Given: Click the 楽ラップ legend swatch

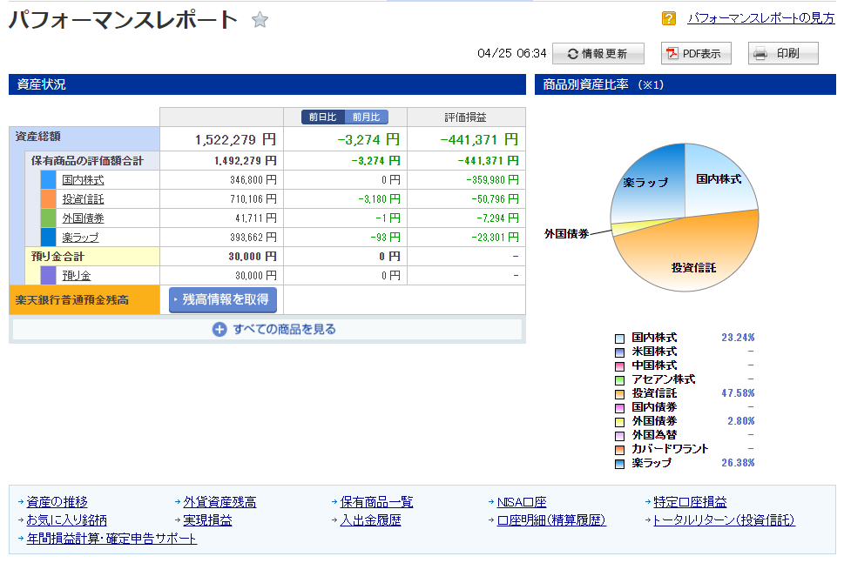Looking at the screenshot, I should (x=619, y=464).
